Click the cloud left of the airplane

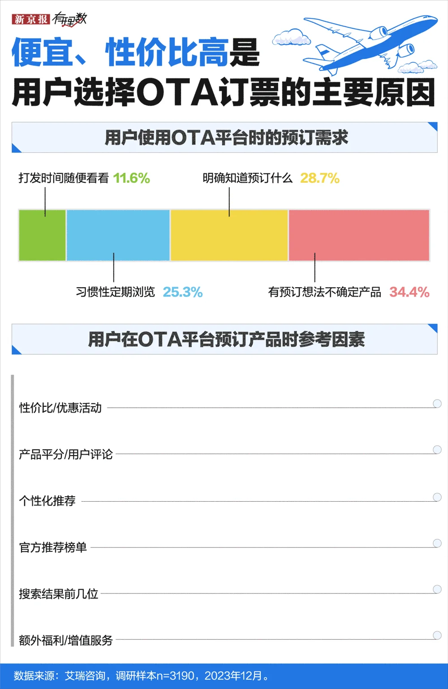coord(292,38)
